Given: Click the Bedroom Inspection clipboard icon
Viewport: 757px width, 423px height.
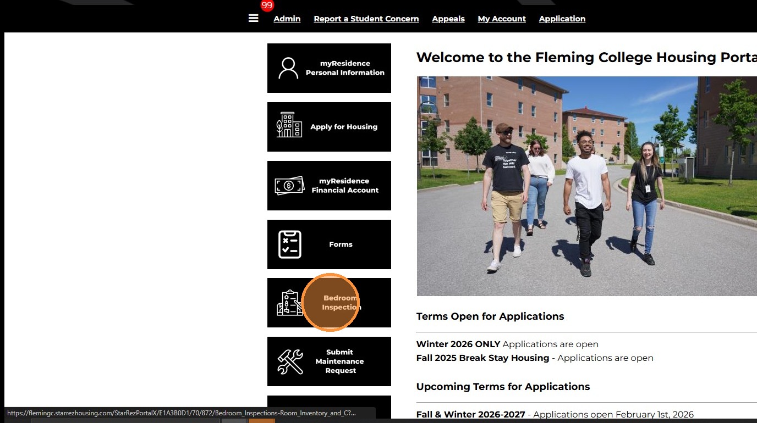Looking at the screenshot, I should 289,303.
